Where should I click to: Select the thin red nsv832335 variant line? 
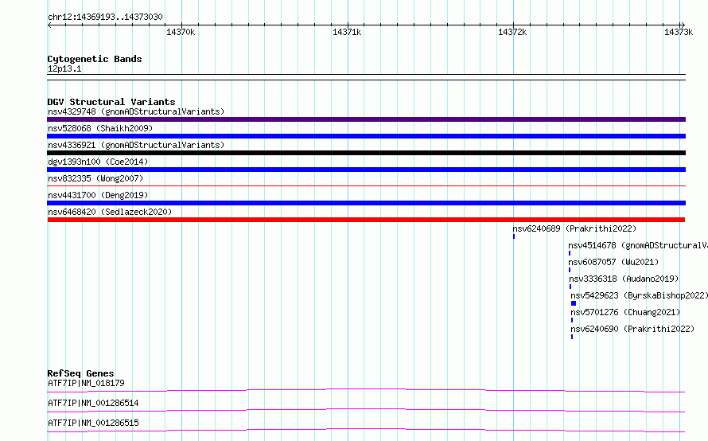[366, 185]
